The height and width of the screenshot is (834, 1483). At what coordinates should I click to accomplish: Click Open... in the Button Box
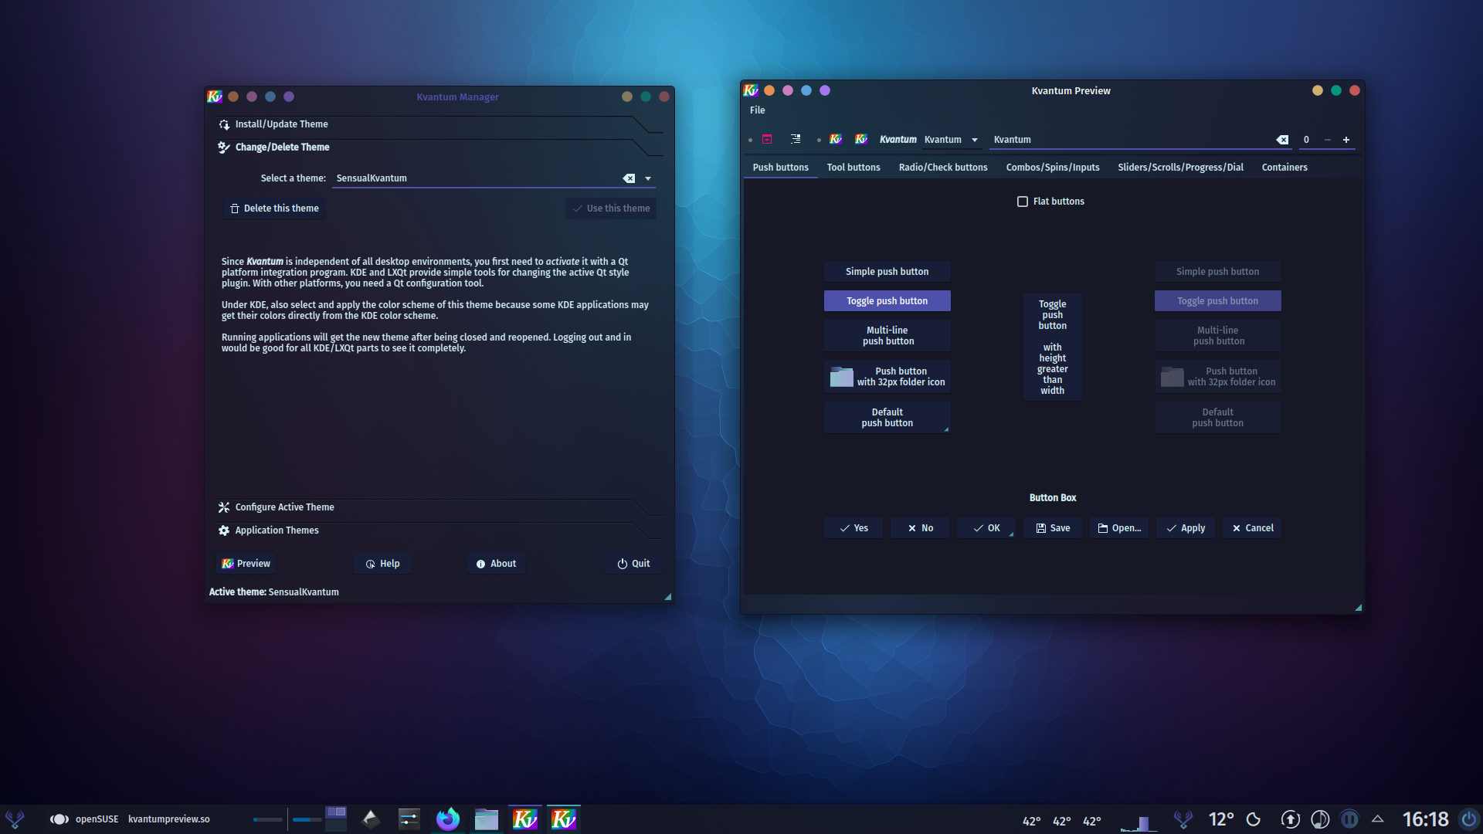point(1118,528)
